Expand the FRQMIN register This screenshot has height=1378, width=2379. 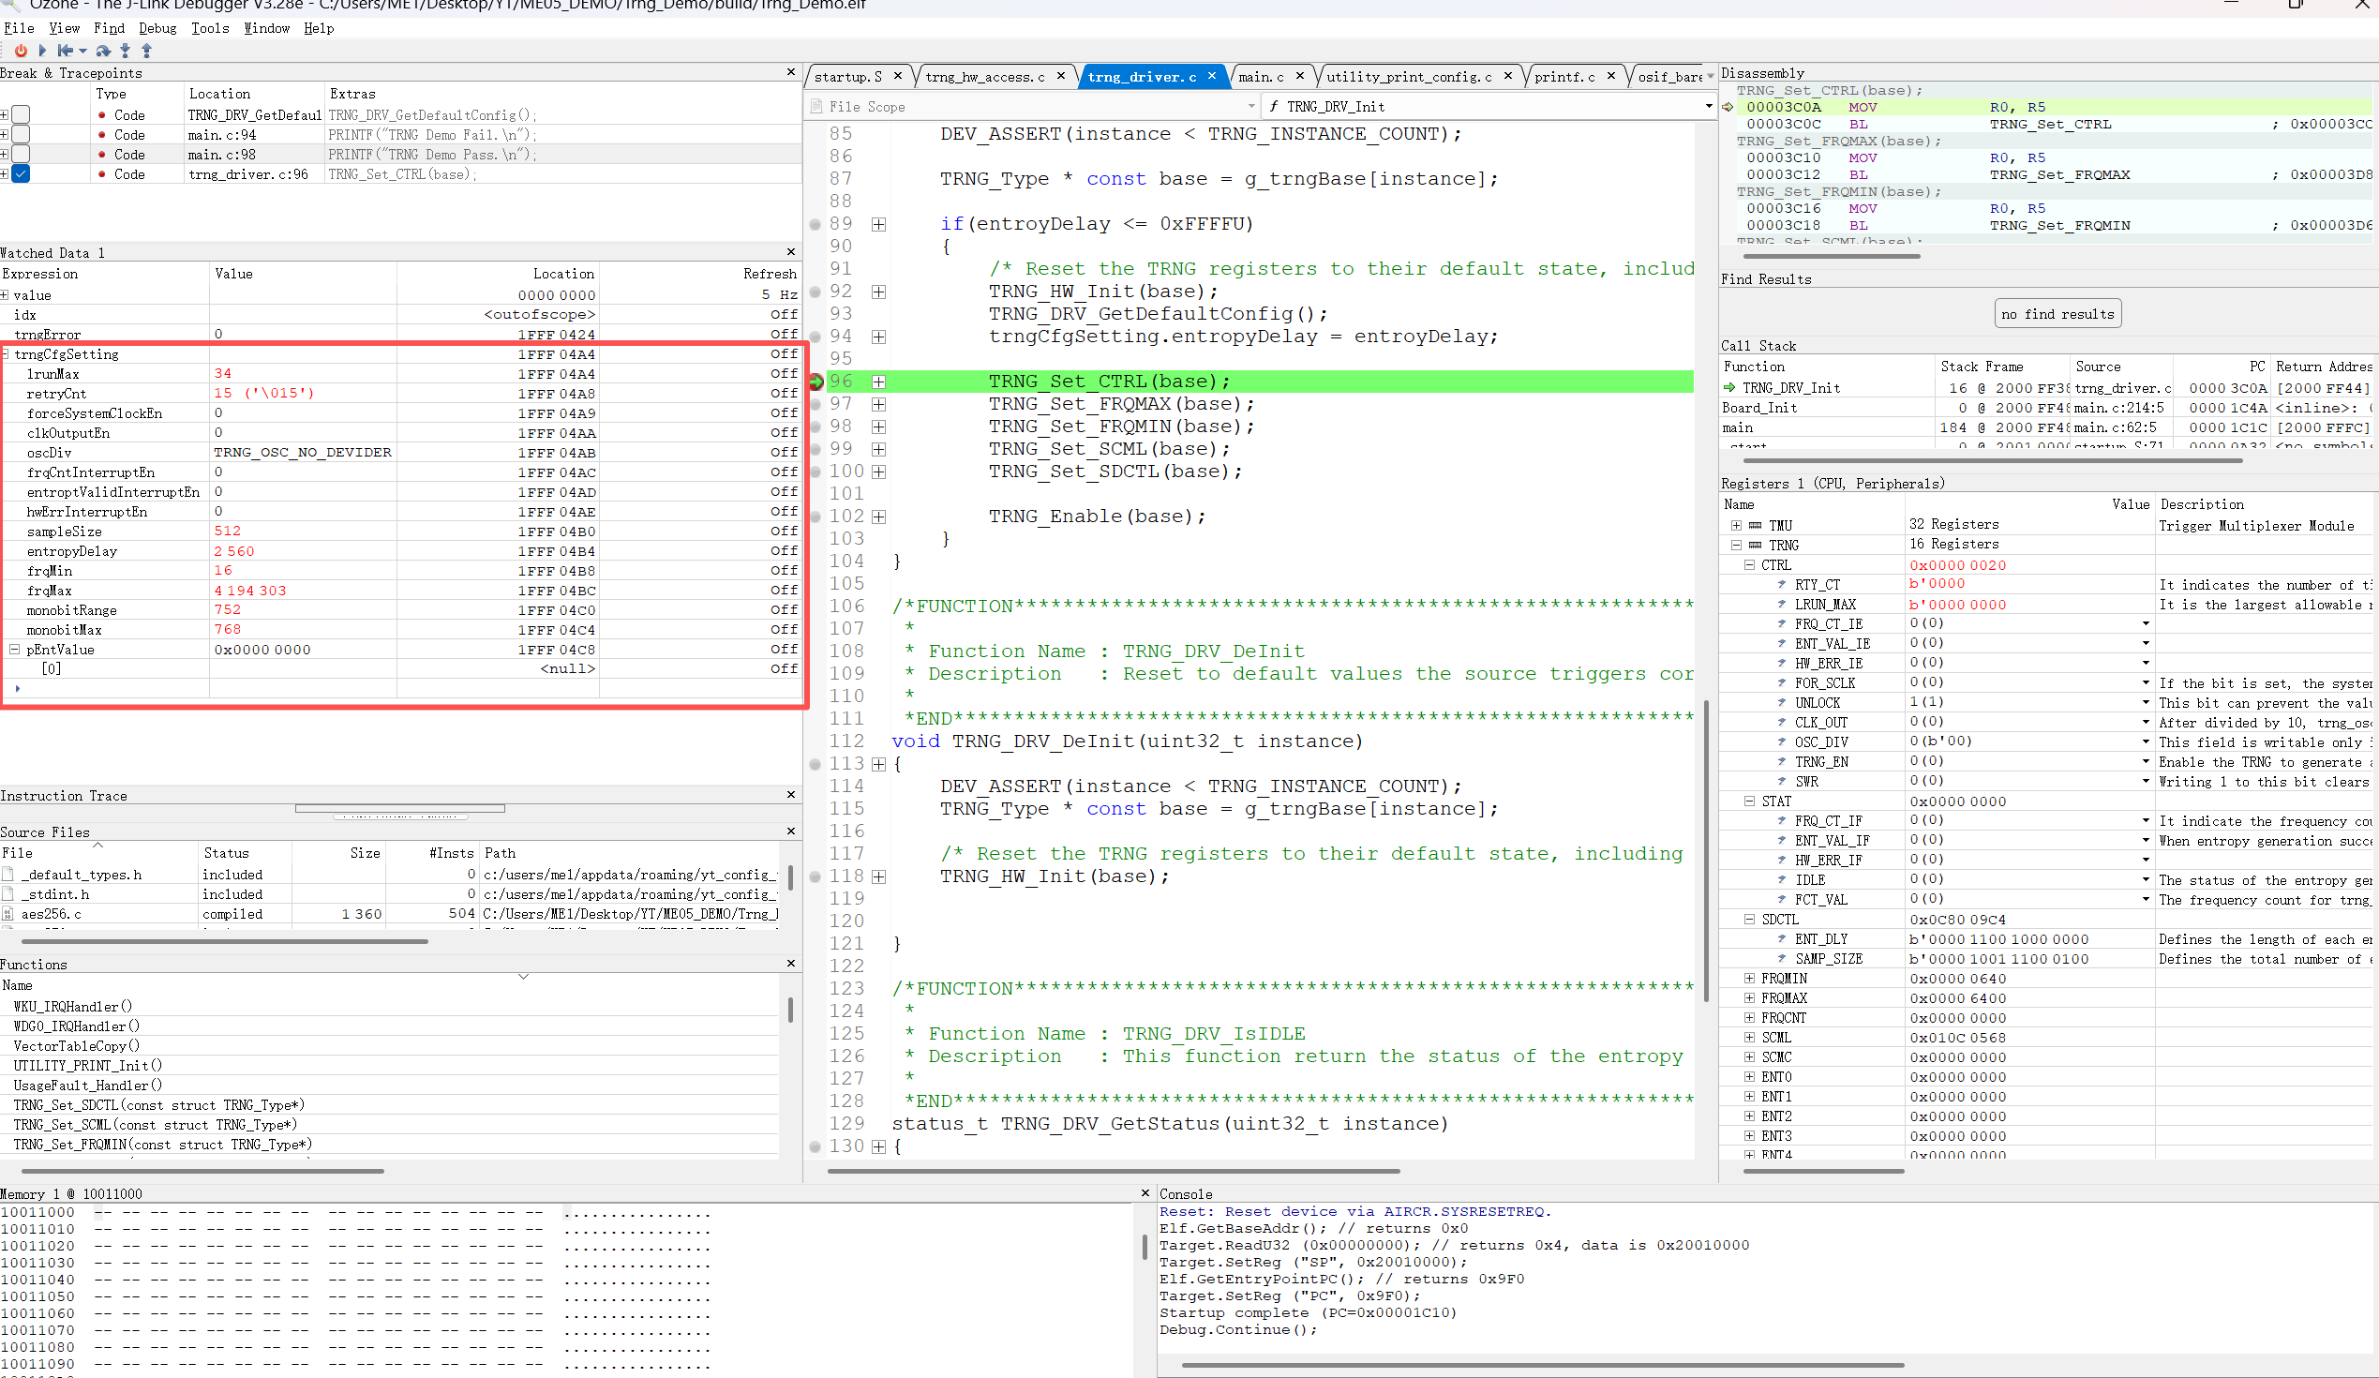click(1749, 978)
